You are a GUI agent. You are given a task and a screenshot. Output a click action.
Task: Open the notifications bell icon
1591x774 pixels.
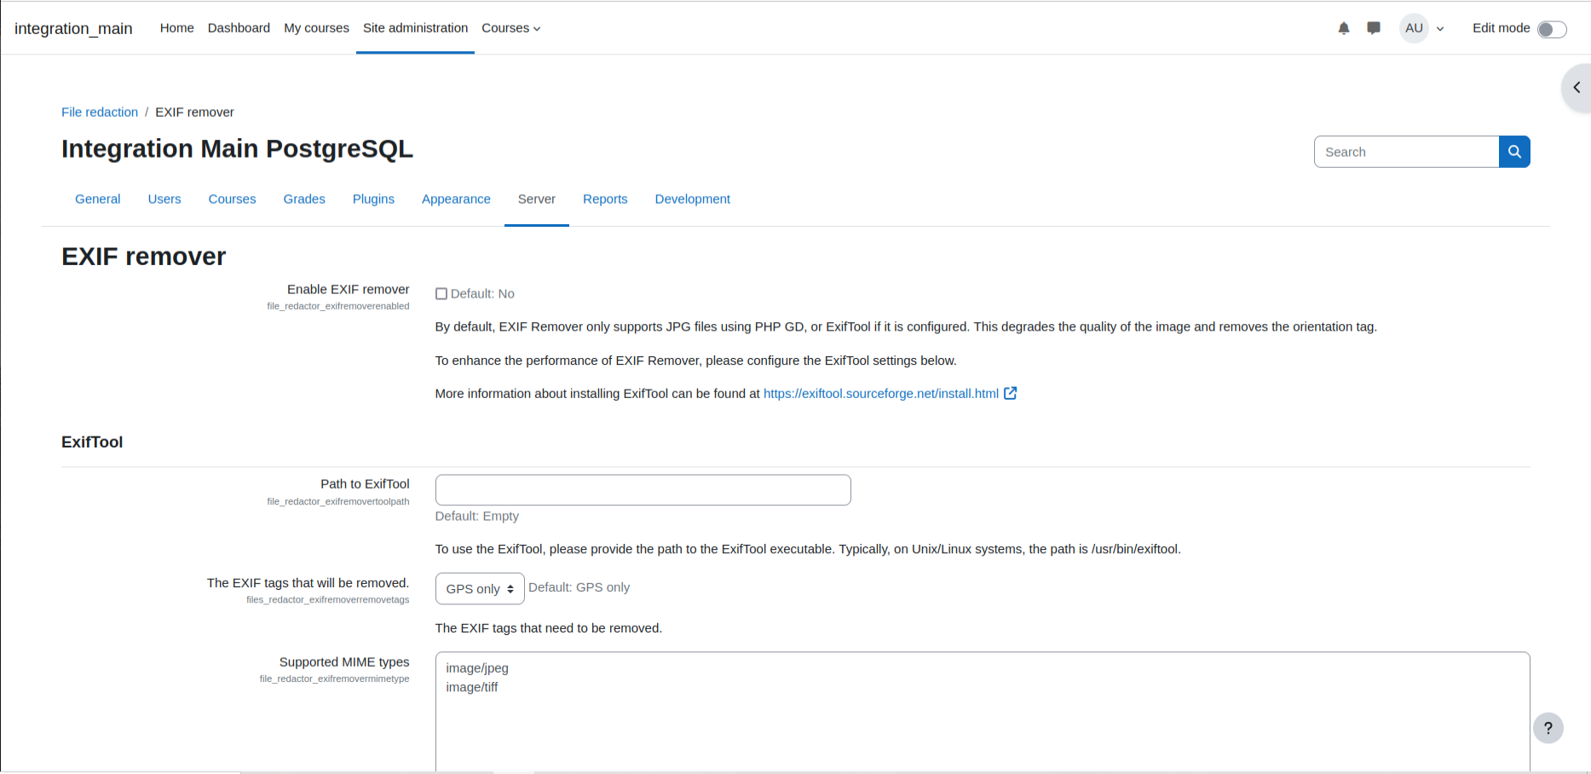pyautogui.click(x=1344, y=28)
